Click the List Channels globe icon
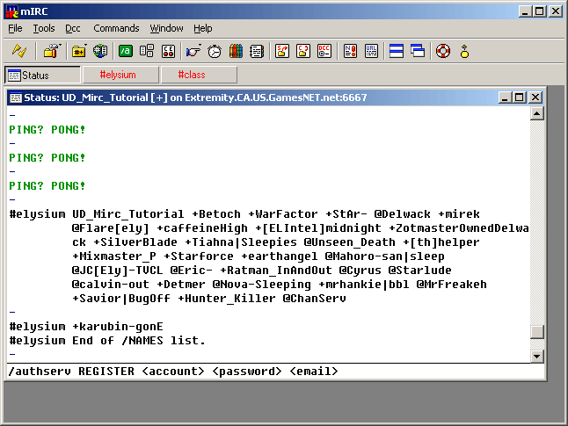Screen dimensions: 568x426 (100, 51)
